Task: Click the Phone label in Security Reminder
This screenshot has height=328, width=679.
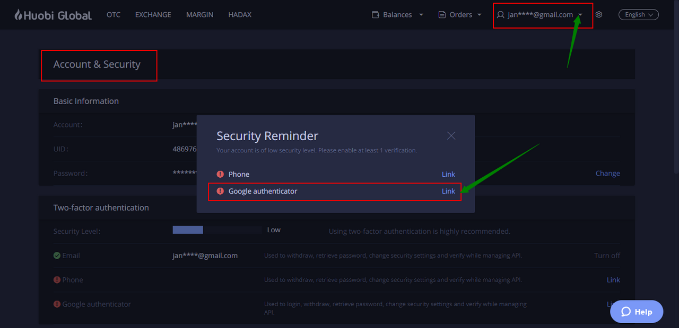Action: (x=239, y=174)
